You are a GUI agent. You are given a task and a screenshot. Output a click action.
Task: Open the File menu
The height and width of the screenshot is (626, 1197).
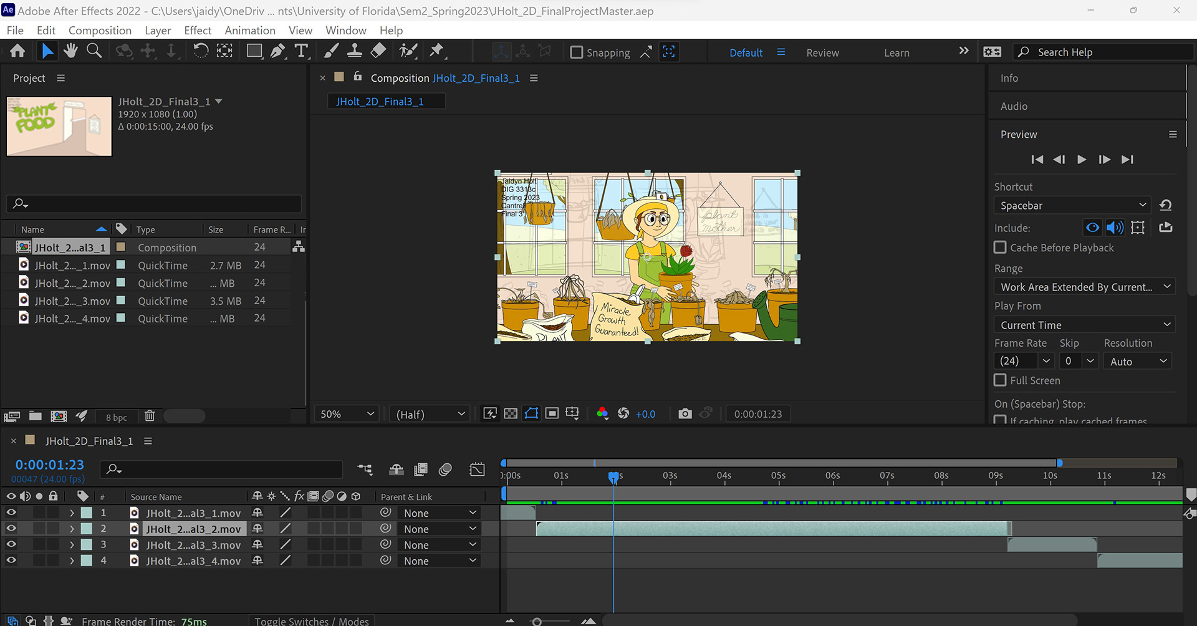point(15,31)
